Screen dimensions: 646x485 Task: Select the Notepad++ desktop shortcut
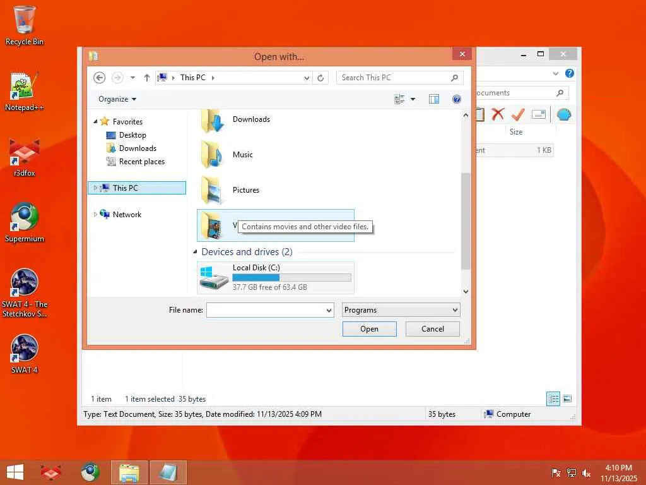click(25, 92)
